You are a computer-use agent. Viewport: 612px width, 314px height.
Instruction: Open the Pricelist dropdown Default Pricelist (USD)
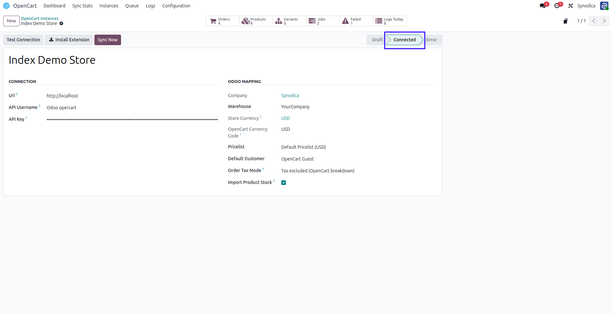(x=359, y=147)
